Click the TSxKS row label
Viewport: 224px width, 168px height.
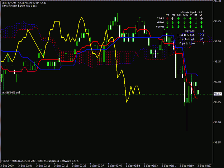point(161,18)
